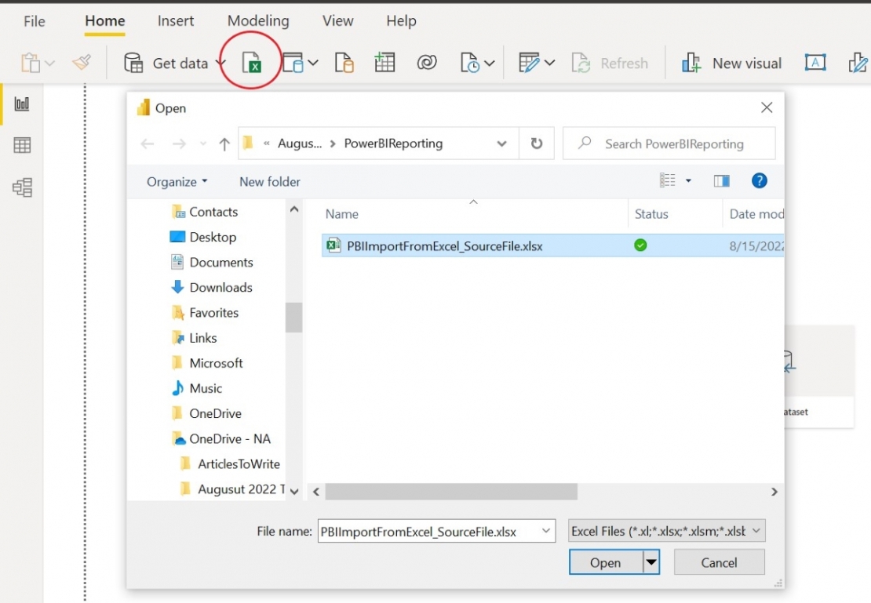Insert a Text box from ribbon
The width and height of the screenshot is (871, 603).
point(815,64)
